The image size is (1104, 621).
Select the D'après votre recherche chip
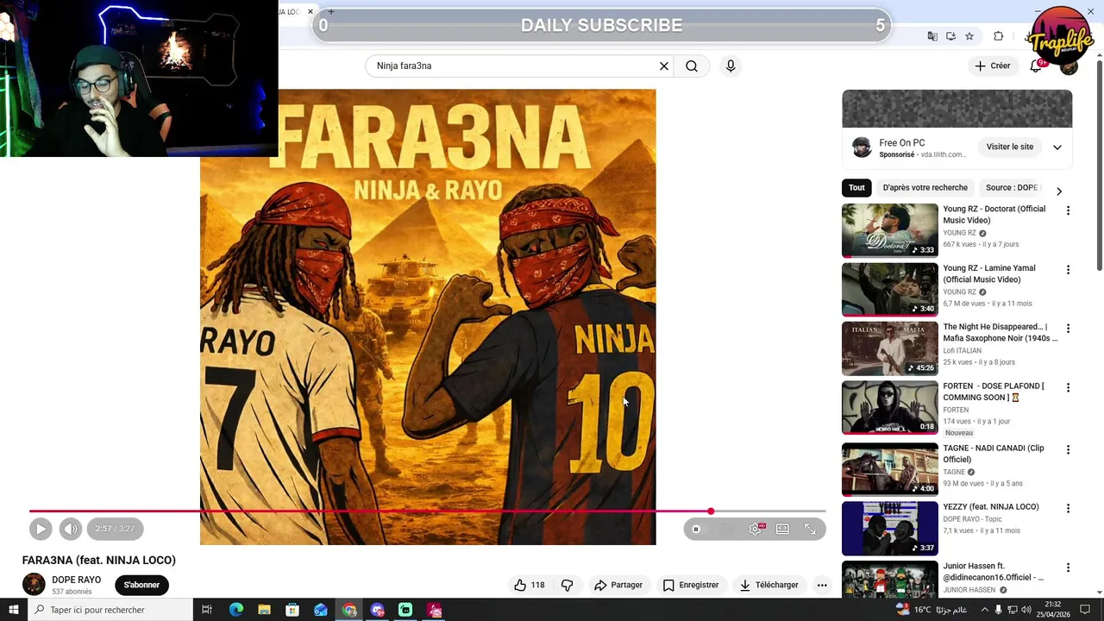pyautogui.click(x=925, y=187)
